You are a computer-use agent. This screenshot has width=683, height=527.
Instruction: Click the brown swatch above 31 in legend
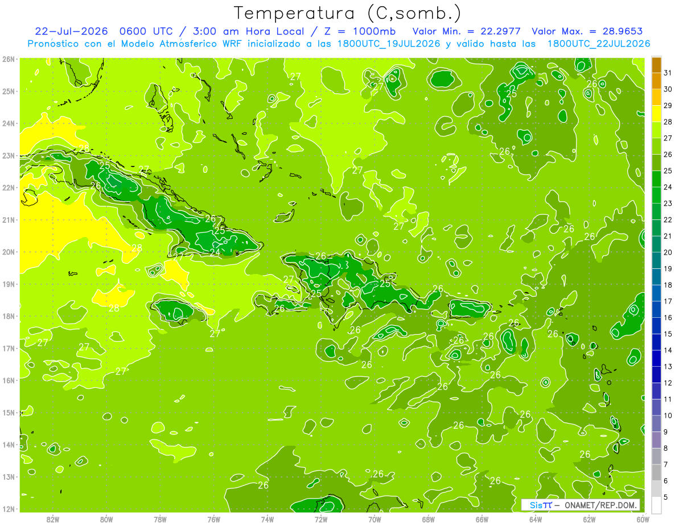click(656, 65)
